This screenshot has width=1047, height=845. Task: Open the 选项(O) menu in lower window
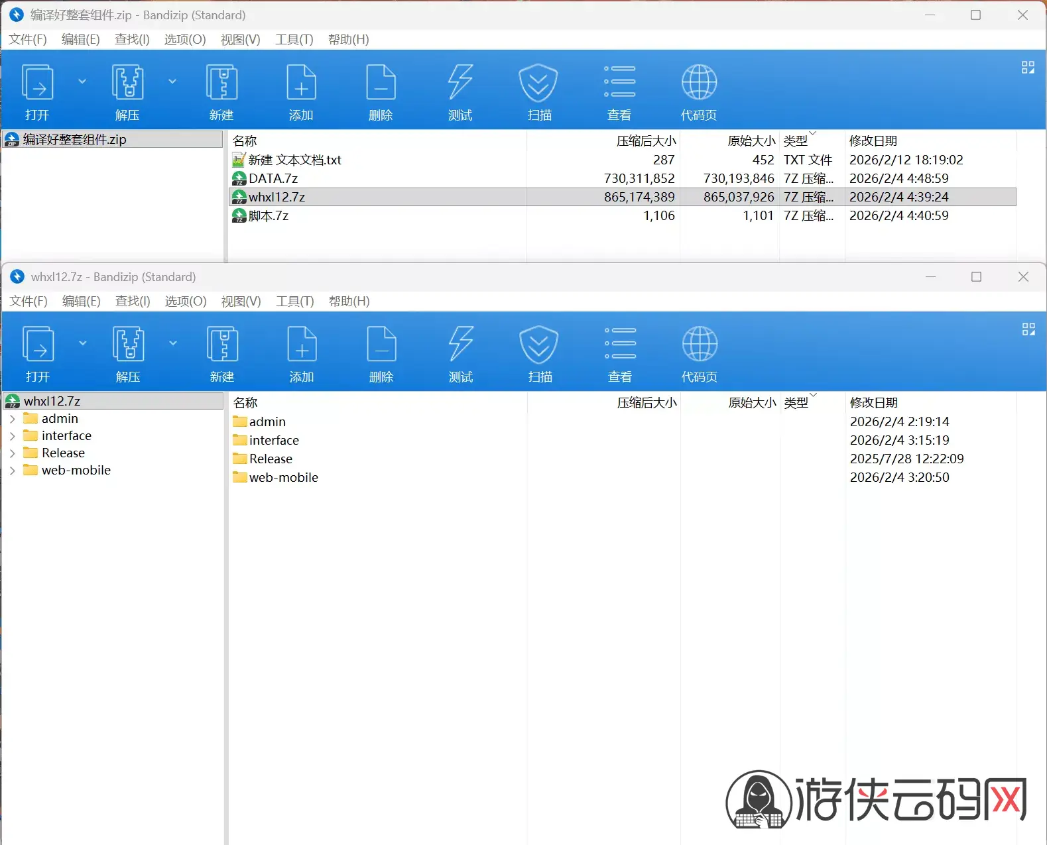(186, 302)
